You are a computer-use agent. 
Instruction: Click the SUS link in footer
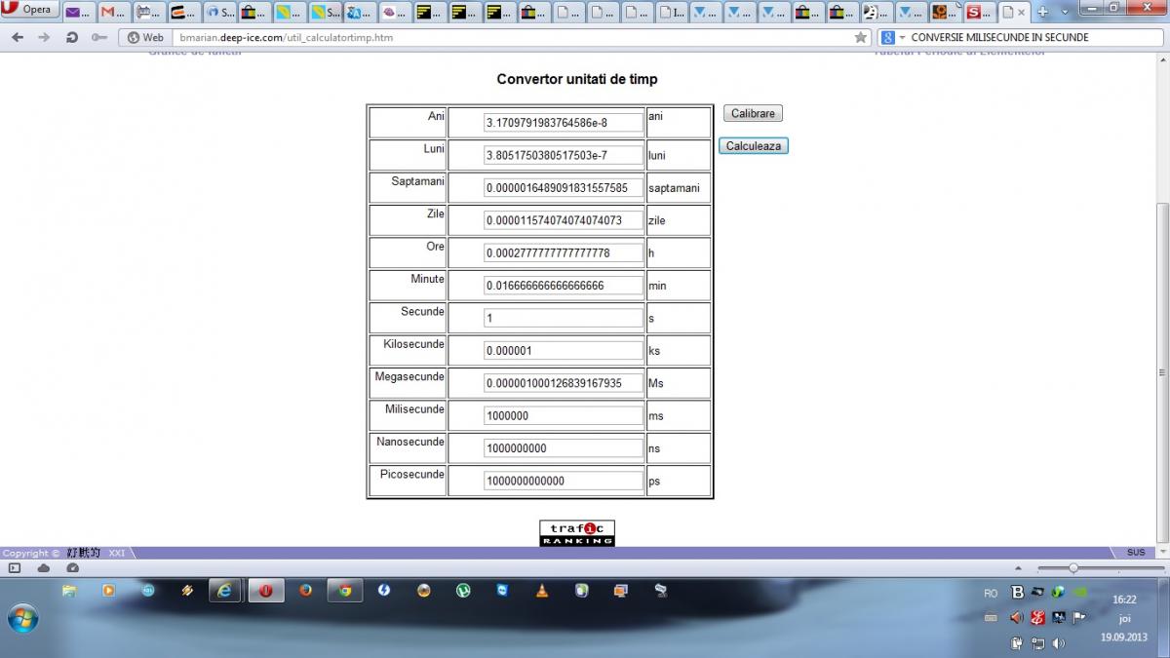1136,553
